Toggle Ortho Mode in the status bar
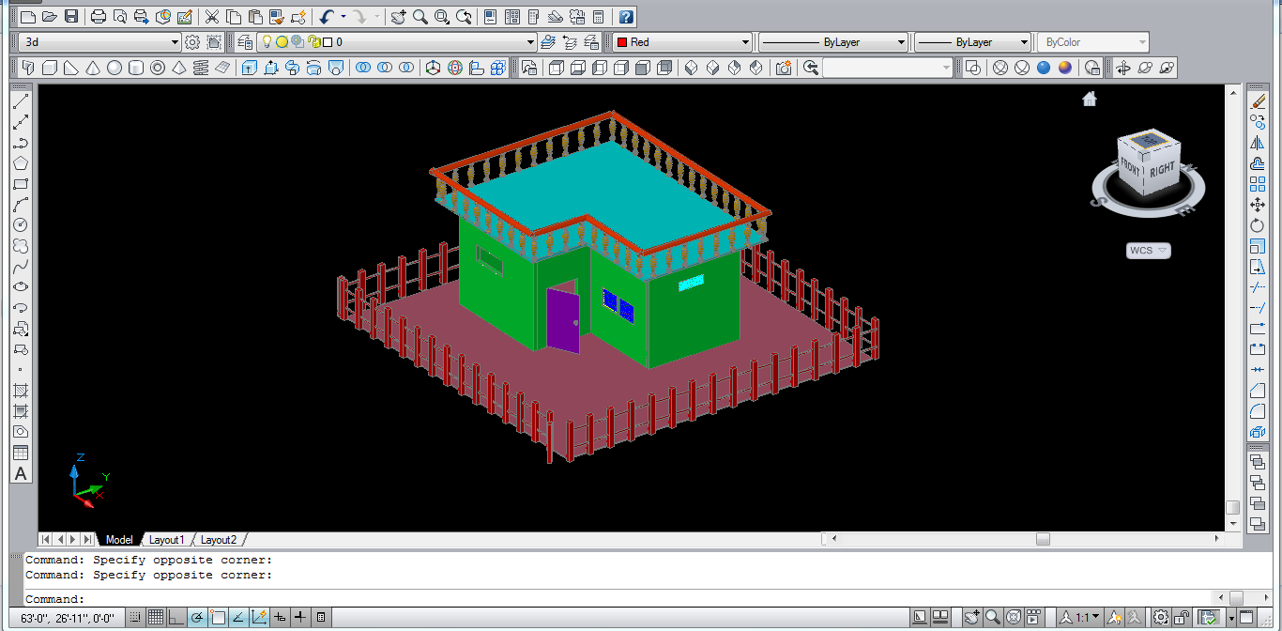Image resolution: width=1282 pixels, height=631 pixels. pyautogui.click(x=176, y=617)
